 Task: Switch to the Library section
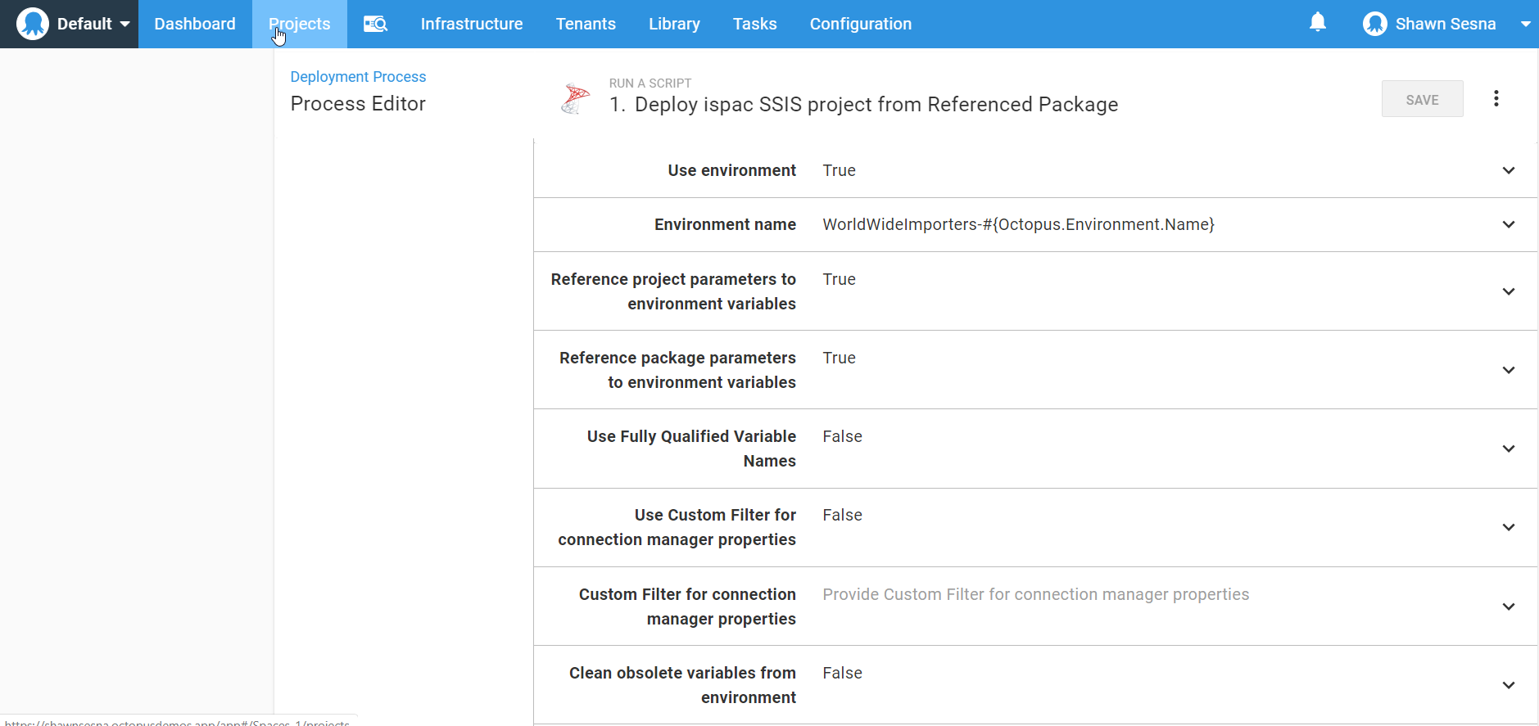674,24
